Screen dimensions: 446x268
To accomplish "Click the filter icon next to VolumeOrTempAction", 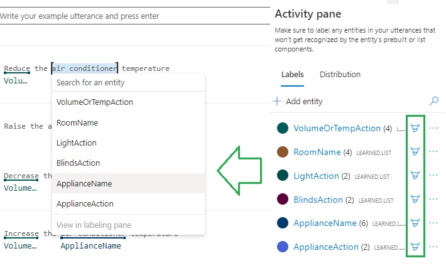I will 415,128.
